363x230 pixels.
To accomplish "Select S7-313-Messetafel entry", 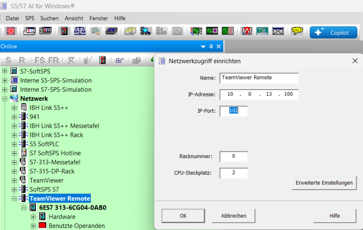I will pyautogui.click(x=55, y=162).
